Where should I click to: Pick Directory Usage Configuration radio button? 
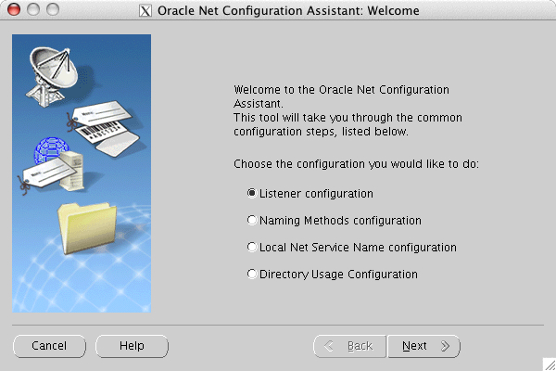pos(252,275)
